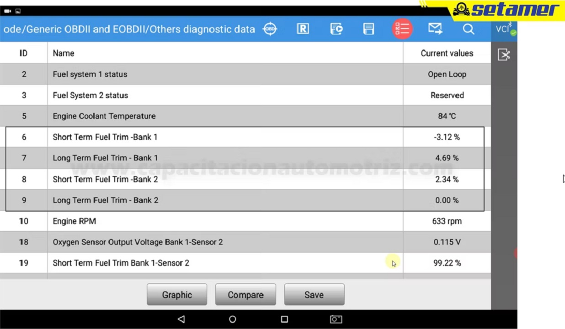This screenshot has height=329, width=565.
Task: Tap the Android home circle button
Action: coord(233,319)
